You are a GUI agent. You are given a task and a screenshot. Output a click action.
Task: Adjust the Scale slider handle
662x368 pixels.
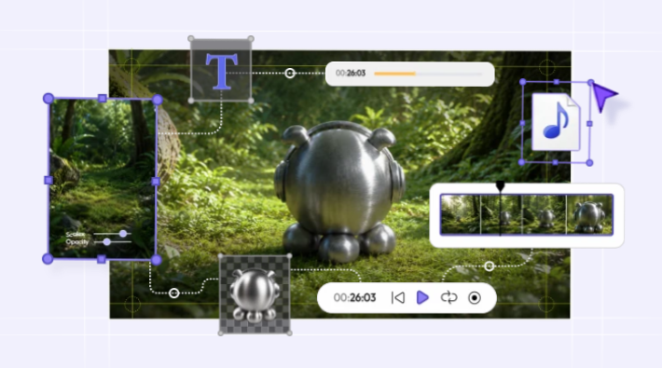[x=123, y=233]
